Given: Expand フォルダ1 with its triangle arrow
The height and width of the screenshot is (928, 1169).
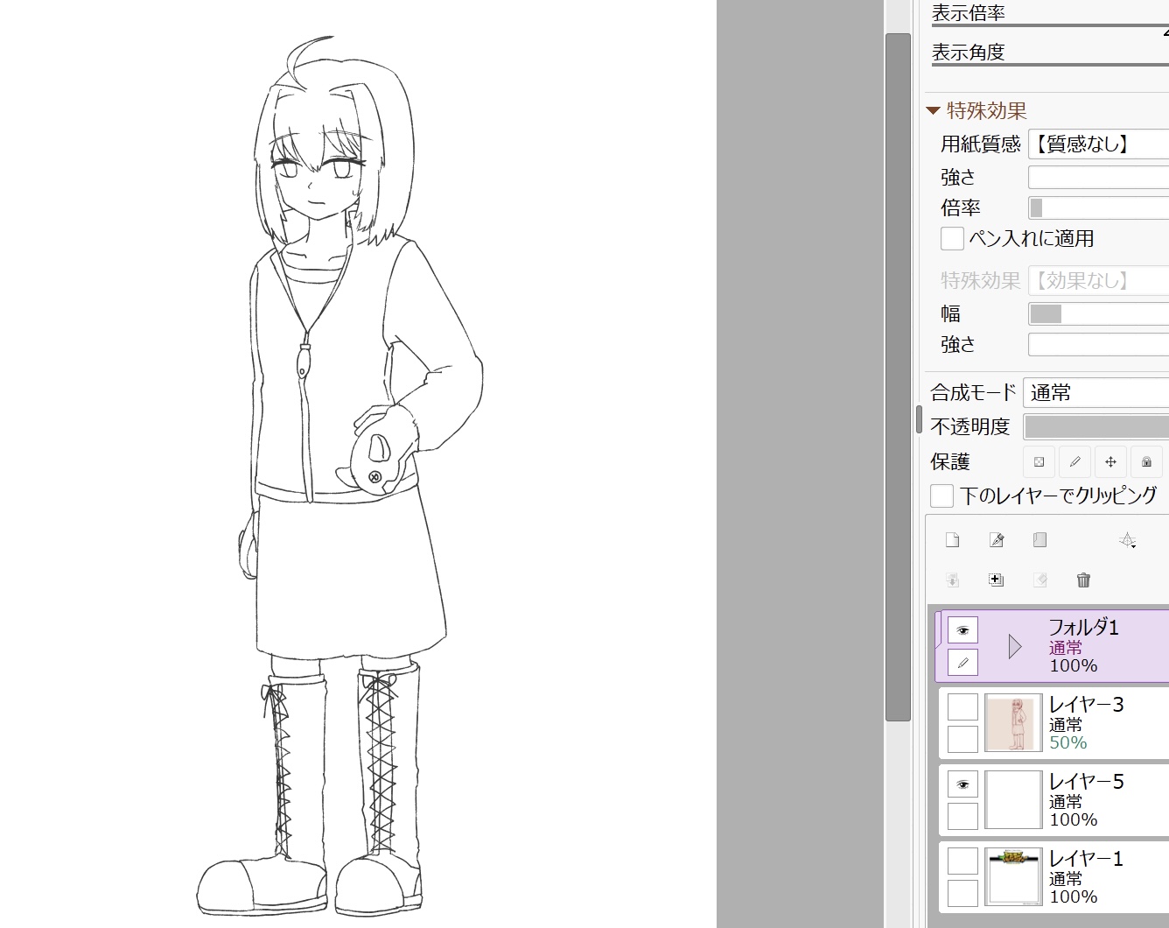Looking at the screenshot, I should click(1014, 647).
